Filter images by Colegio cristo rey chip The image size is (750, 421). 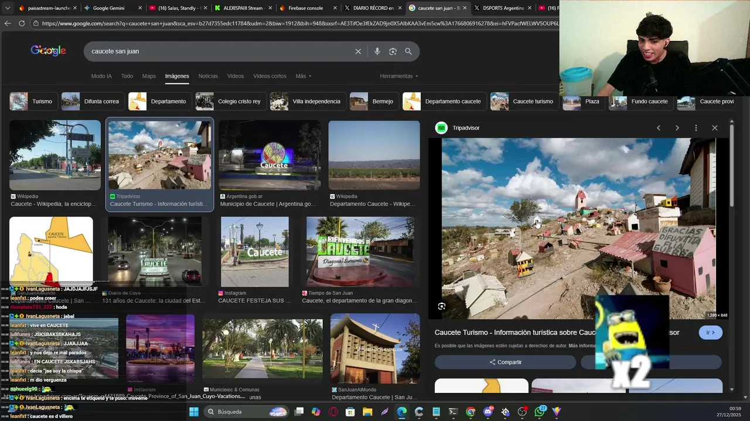point(231,101)
